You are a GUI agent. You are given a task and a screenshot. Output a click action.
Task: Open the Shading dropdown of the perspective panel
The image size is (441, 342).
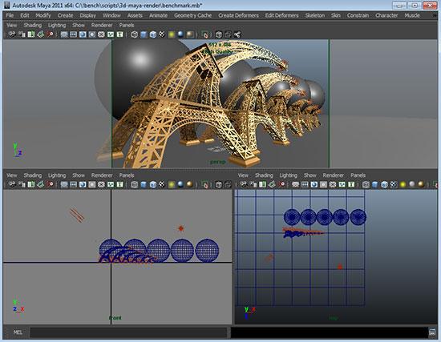pyautogui.click(x=33, y=26)
